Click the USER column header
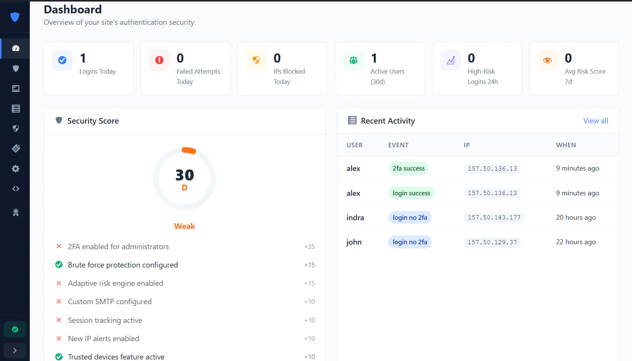The image size is (632, 361). tap(355, 145)
